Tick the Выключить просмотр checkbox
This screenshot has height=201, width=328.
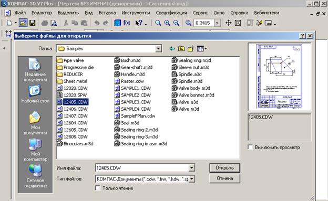(x=250, y=147)
